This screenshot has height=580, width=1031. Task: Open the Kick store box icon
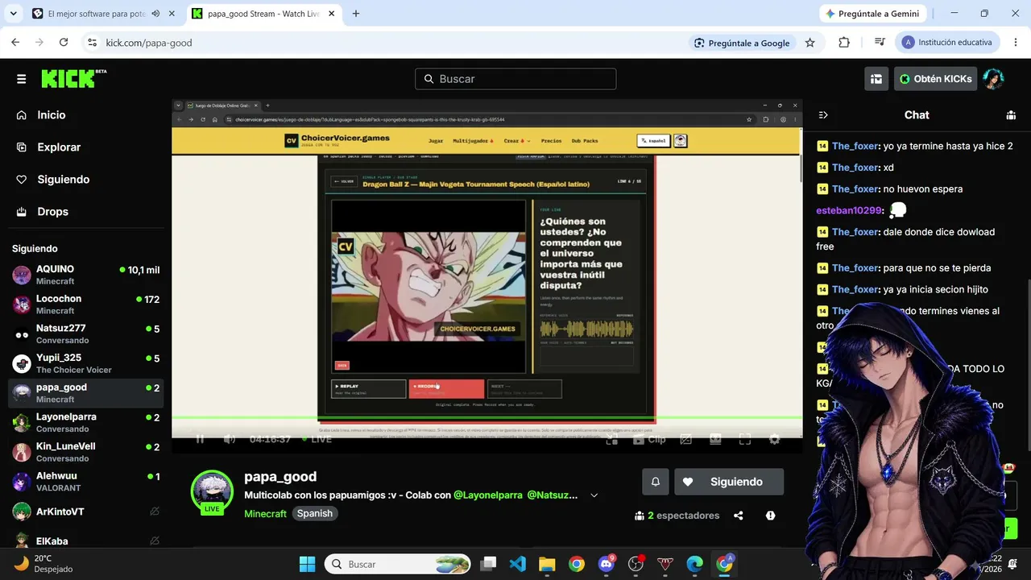(x=876, y=79)
